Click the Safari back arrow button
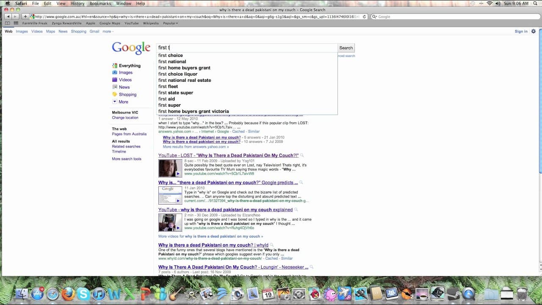 pyautogui.click(x=8, y=17)
